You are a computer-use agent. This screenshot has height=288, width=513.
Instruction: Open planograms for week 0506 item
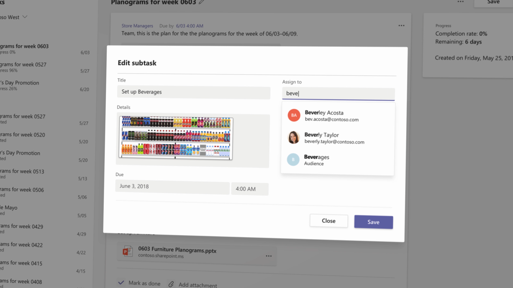coord(44,193)
